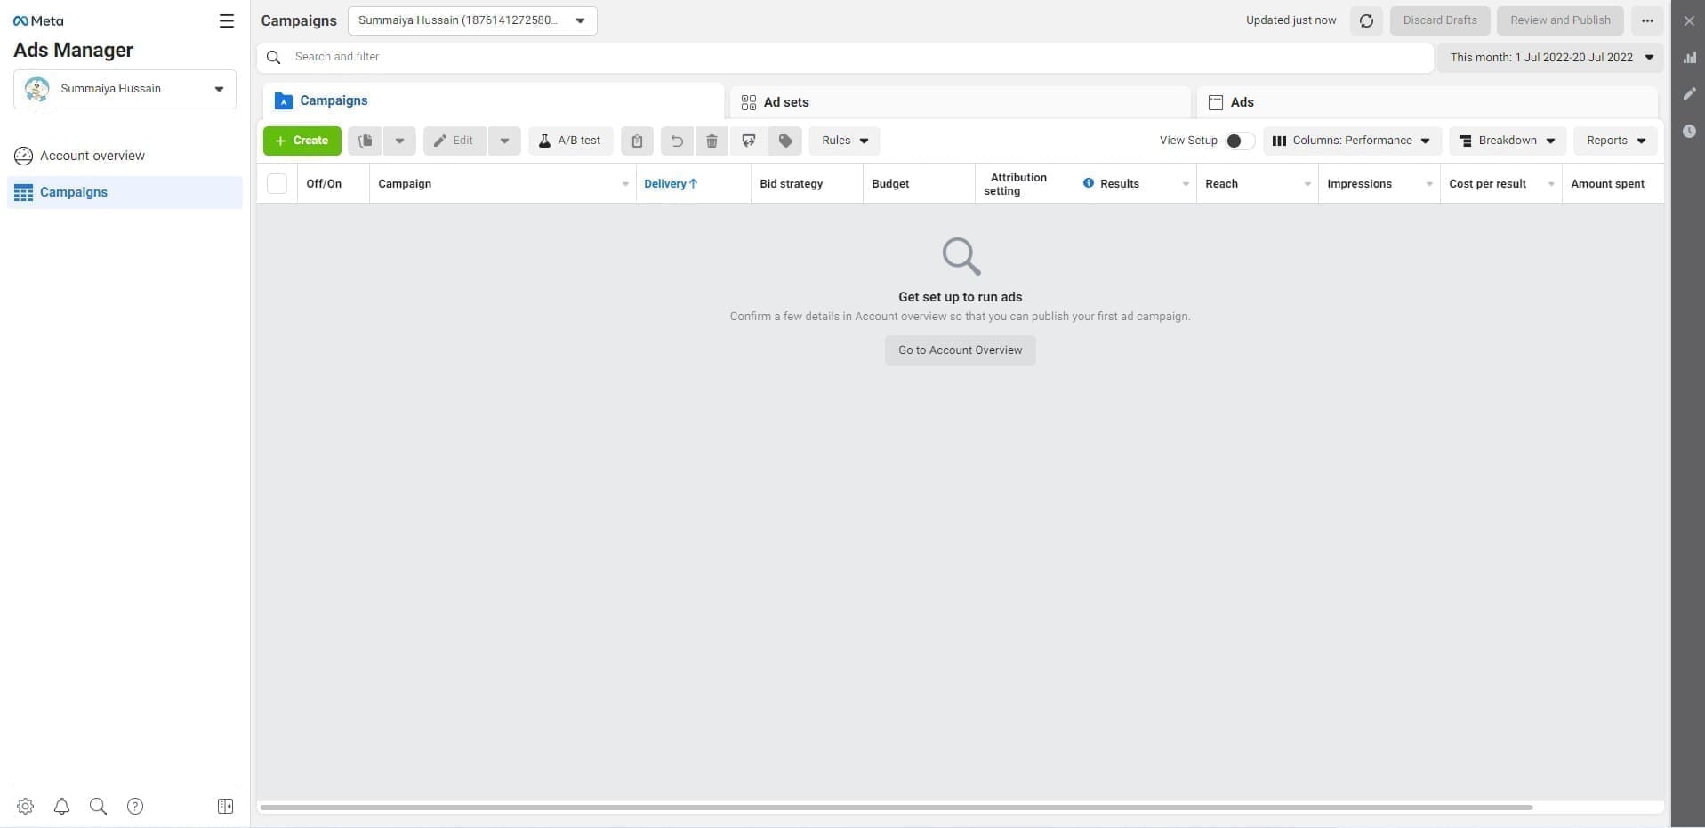Screen dimensions: 1705x828
Task: Click Go to Account Overview button
Action: point(960,350)
